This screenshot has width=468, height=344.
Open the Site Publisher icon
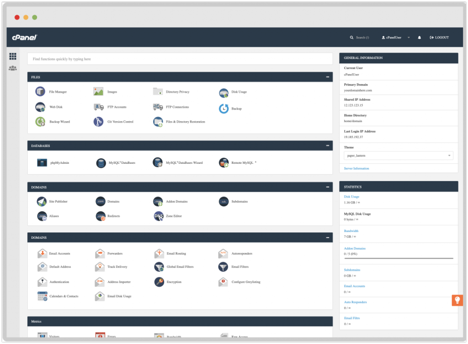(42, 201)
